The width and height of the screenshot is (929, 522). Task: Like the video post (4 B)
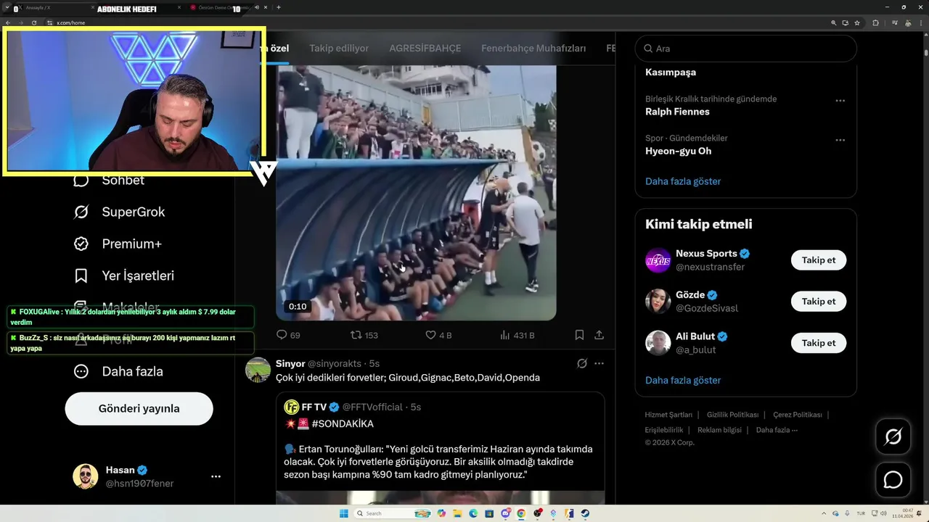[430, 335]
